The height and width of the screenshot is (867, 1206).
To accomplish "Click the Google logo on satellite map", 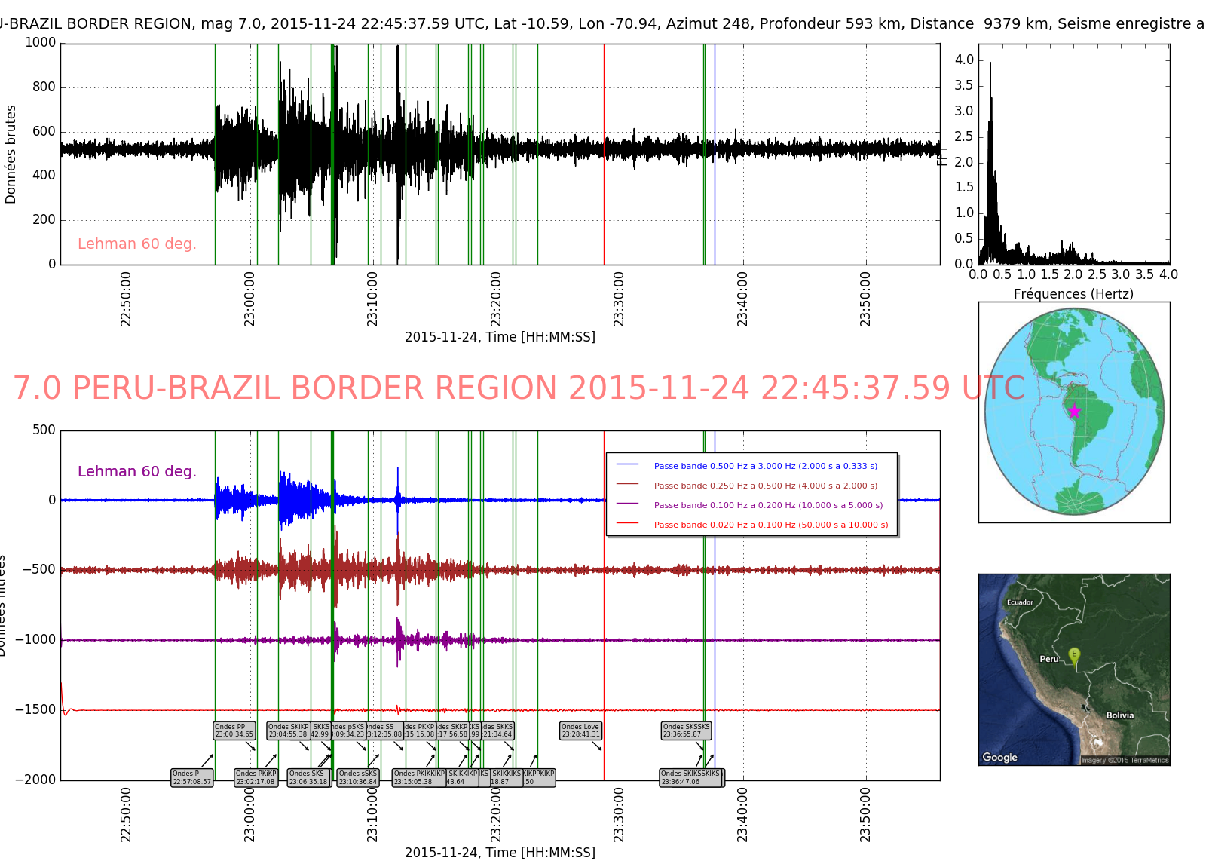I will [x=999, y=757].
